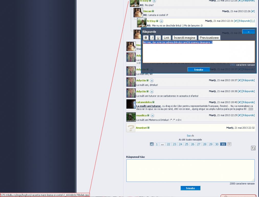Click the M badge beside Fr33zy's 22:31 reply
This screenshot has height=197, width=259.
[161, 21]
